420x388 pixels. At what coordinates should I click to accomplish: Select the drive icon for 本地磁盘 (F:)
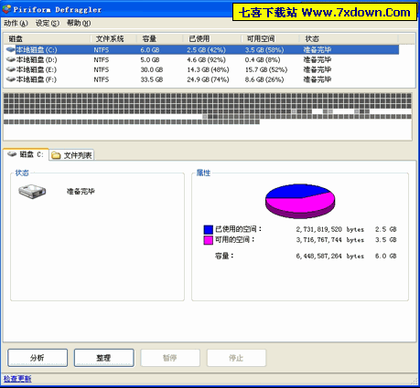pos(10,79)
